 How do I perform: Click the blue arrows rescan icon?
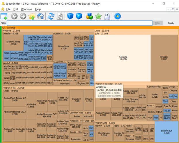[x=51, y=16]
